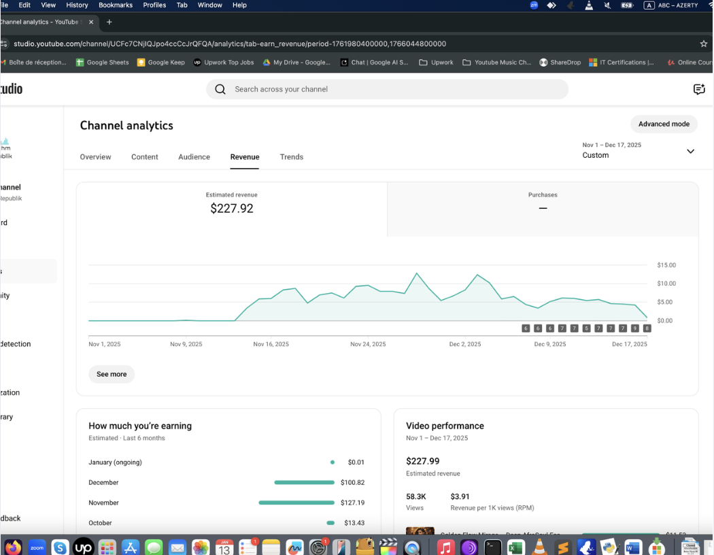Open the Upwork bookmarks folder
Viewport: 714px width, 555px height.
coord(436,63)
